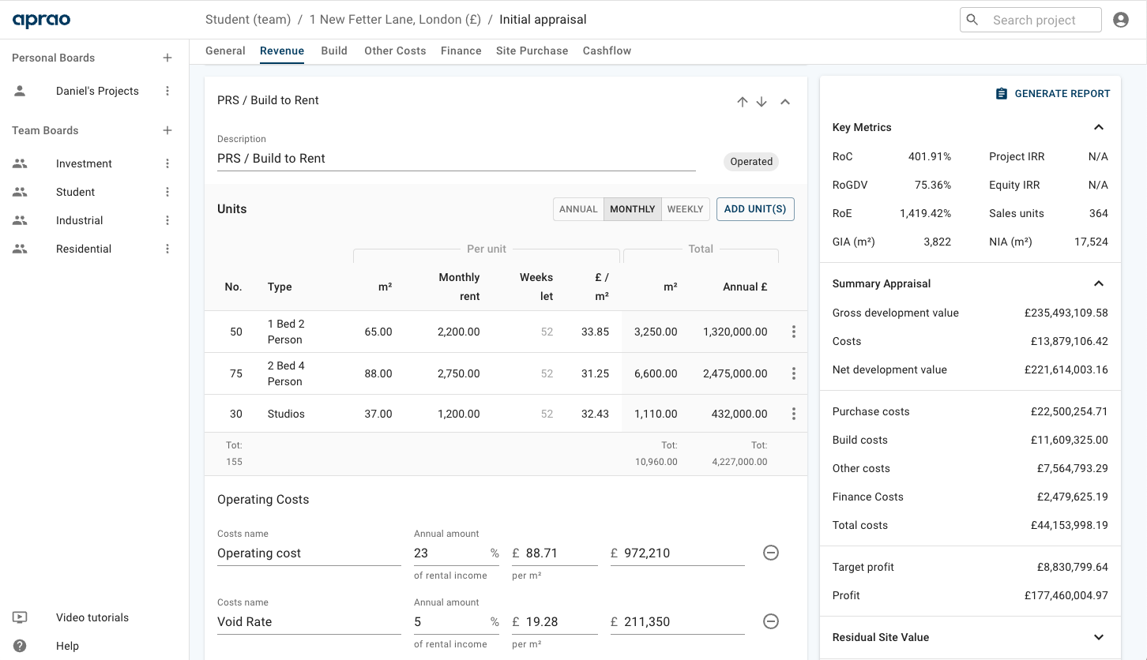Collapse the Key Metrics panel
This screenshot has width=1147, height=660.
[x=1099, y=127]
